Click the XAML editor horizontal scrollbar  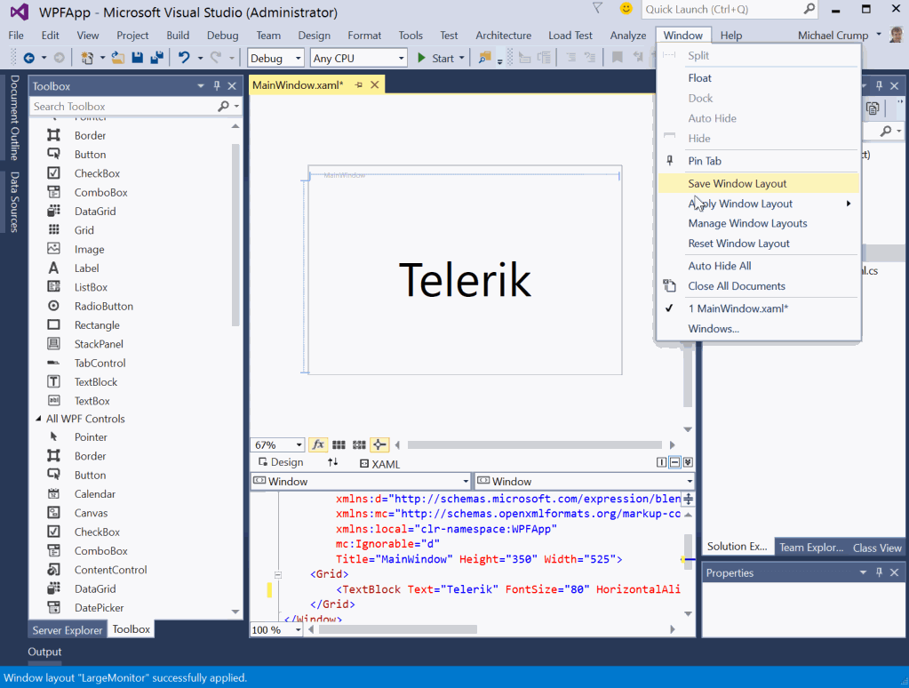[x=398, y=629]
